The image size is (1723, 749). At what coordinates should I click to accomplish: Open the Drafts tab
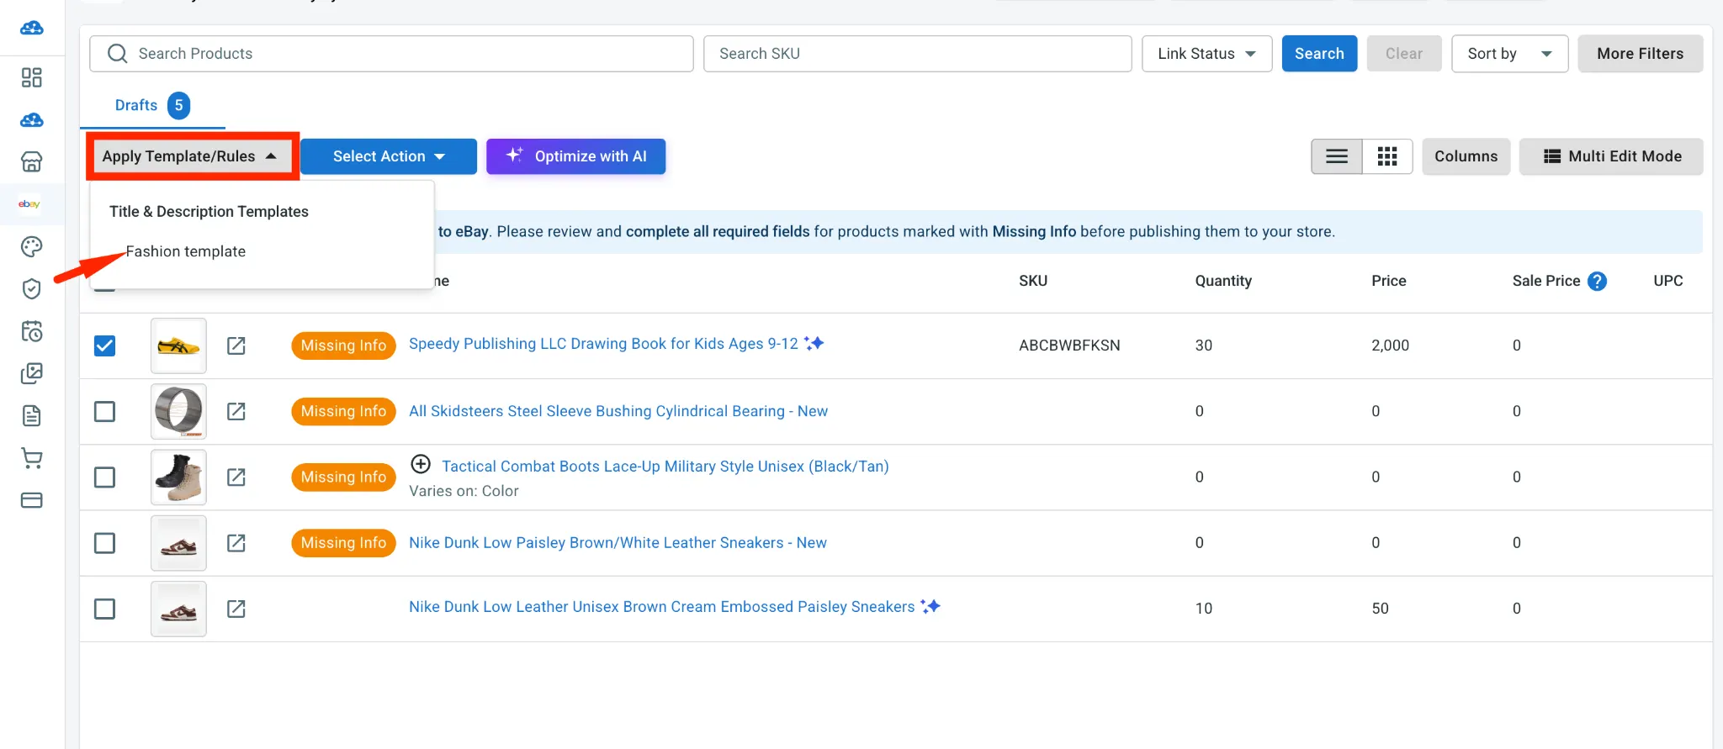151,105
